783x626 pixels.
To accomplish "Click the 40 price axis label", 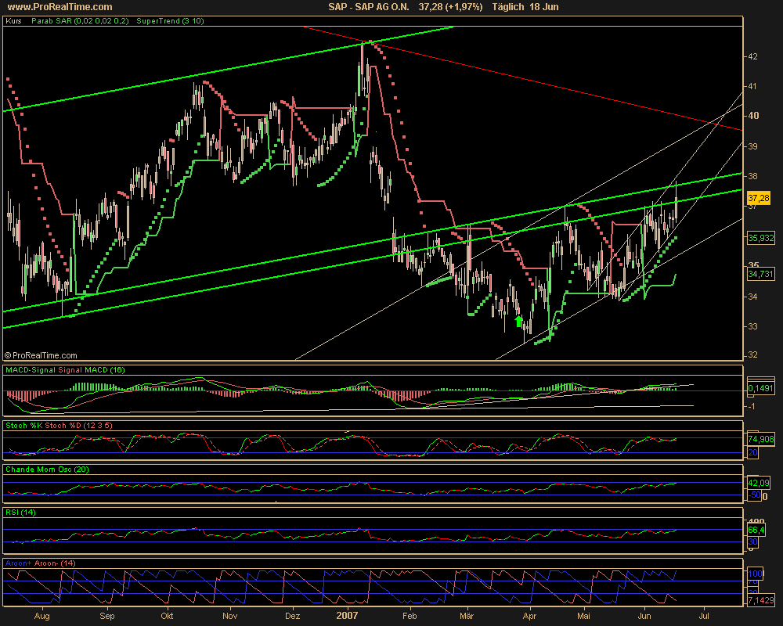I will 753,116.
